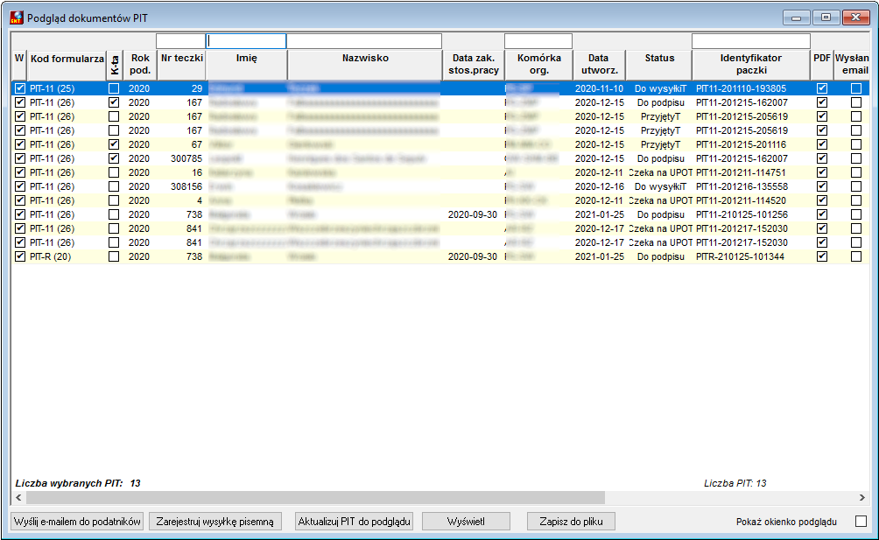Click the Identyfikator paczki filter field
Viewport: 879px width, 540px height.
[x=751, y=41]
